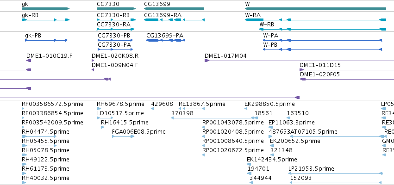Viewport: 394px width, 185px height.
Task: Select transcript gk-RB
Action: click(45, 20)
